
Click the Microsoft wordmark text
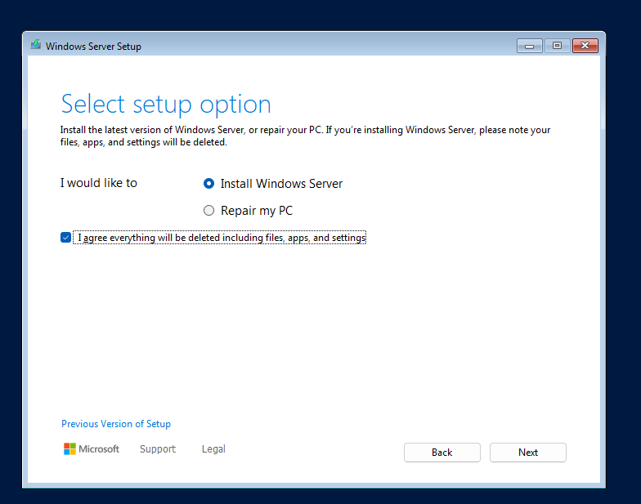click(99, 449)
